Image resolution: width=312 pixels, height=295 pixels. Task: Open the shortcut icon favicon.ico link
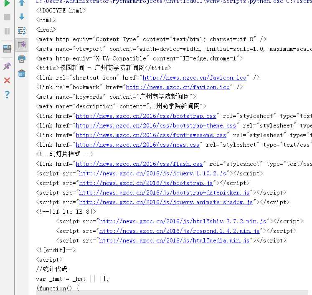194,77
